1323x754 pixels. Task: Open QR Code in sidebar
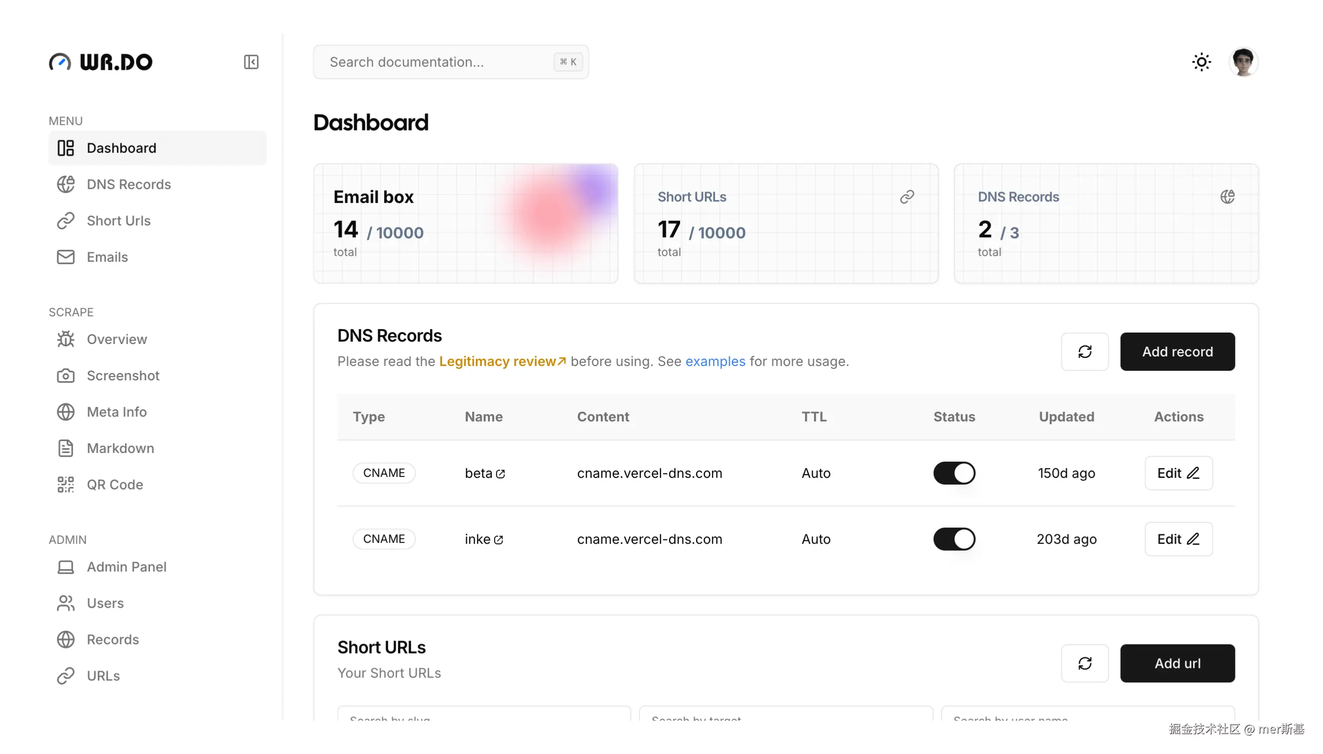pos(115,484)
